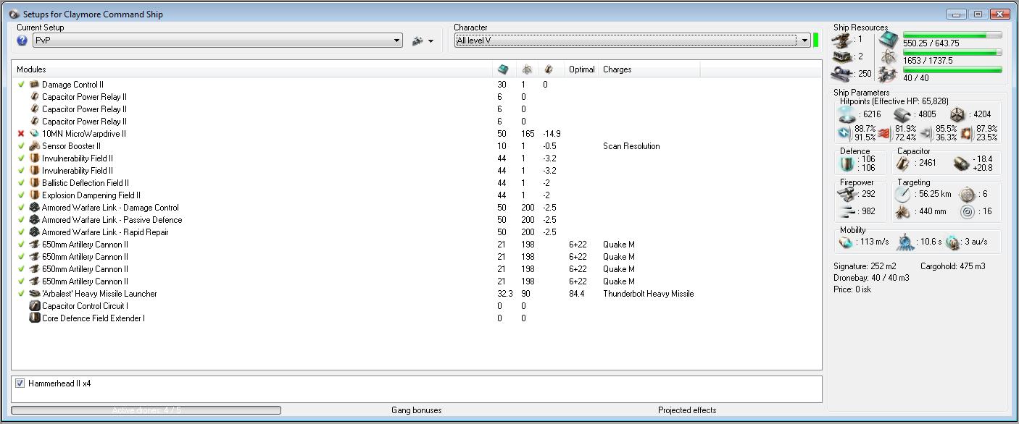Sort by the Charges column header

(x=649, y=69)
